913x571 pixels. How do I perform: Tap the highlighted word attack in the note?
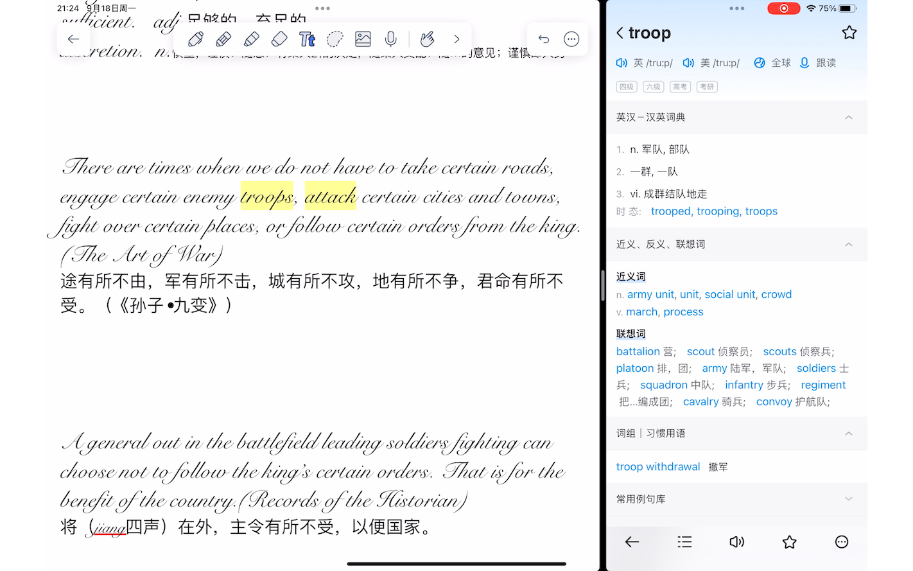click(x=330, y=196)
